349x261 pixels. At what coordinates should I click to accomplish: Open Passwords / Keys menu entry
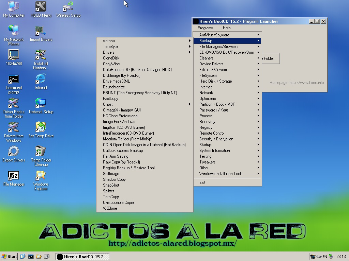pyautogui.click(x=228, y=110)
